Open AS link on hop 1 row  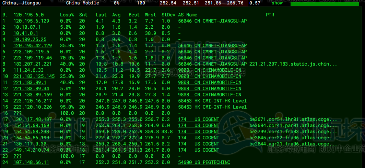(x=212, y=21)
